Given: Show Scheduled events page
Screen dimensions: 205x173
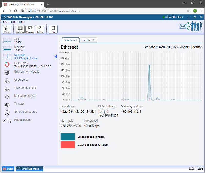Looking at the screenshot, I should (x=25, y=112).
